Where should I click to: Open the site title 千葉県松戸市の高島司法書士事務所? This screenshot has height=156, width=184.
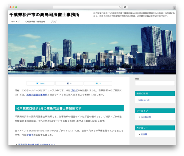[45, 15]
